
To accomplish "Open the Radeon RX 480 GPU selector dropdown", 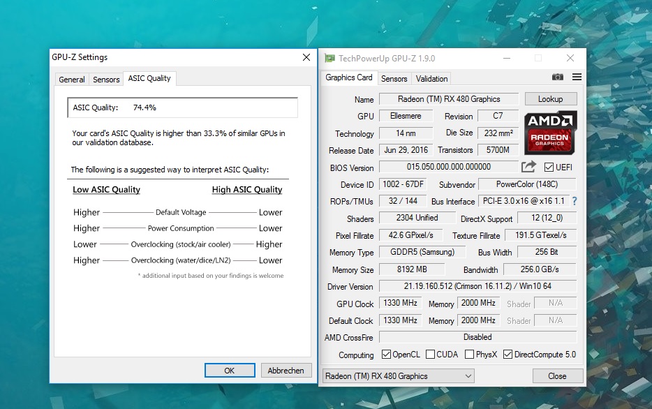I will [399, 375].
